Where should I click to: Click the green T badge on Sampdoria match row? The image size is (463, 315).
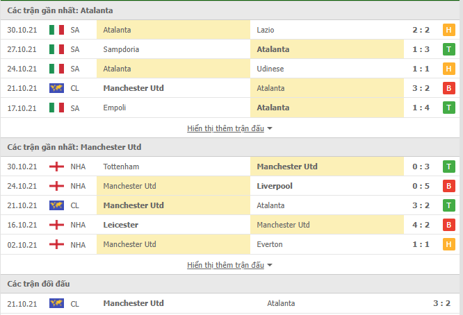(448, 49)
